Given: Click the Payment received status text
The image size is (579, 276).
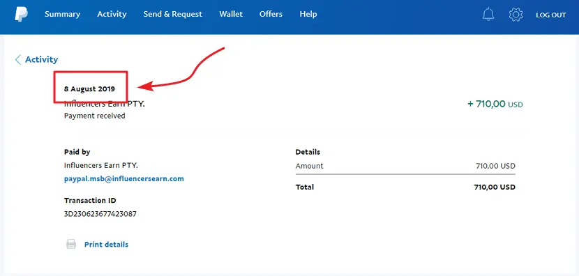Looking at the screenshot, I should coord(95,116).
